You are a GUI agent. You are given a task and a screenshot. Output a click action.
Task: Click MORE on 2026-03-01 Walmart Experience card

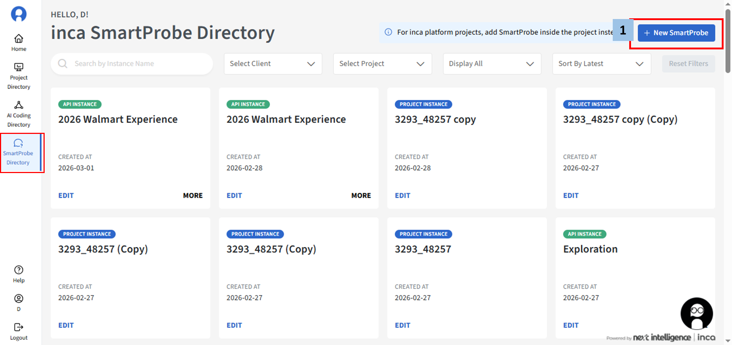point(193,196)
